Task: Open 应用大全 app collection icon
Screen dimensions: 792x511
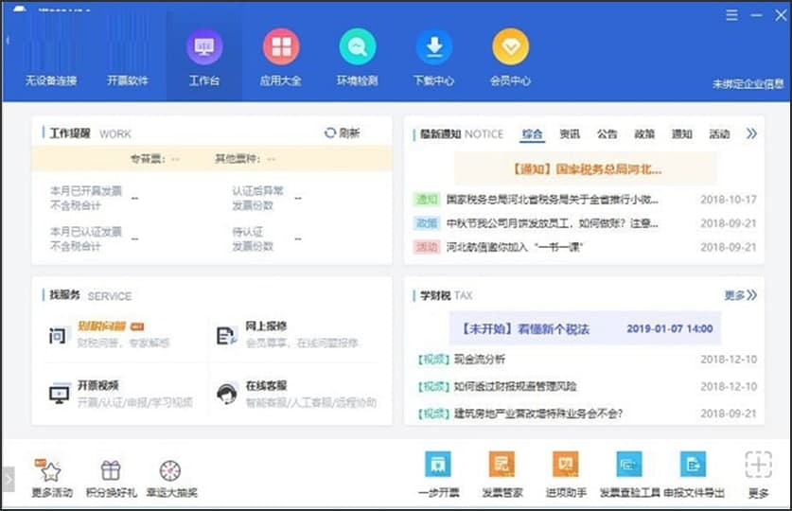Action: pyautogui.click(x=281, y=47)
